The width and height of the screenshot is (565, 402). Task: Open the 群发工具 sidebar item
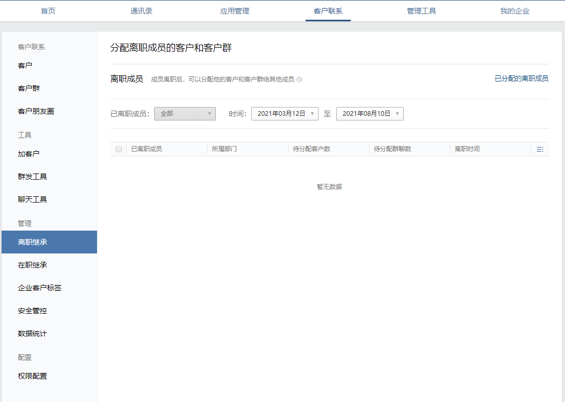click(32, 177)
